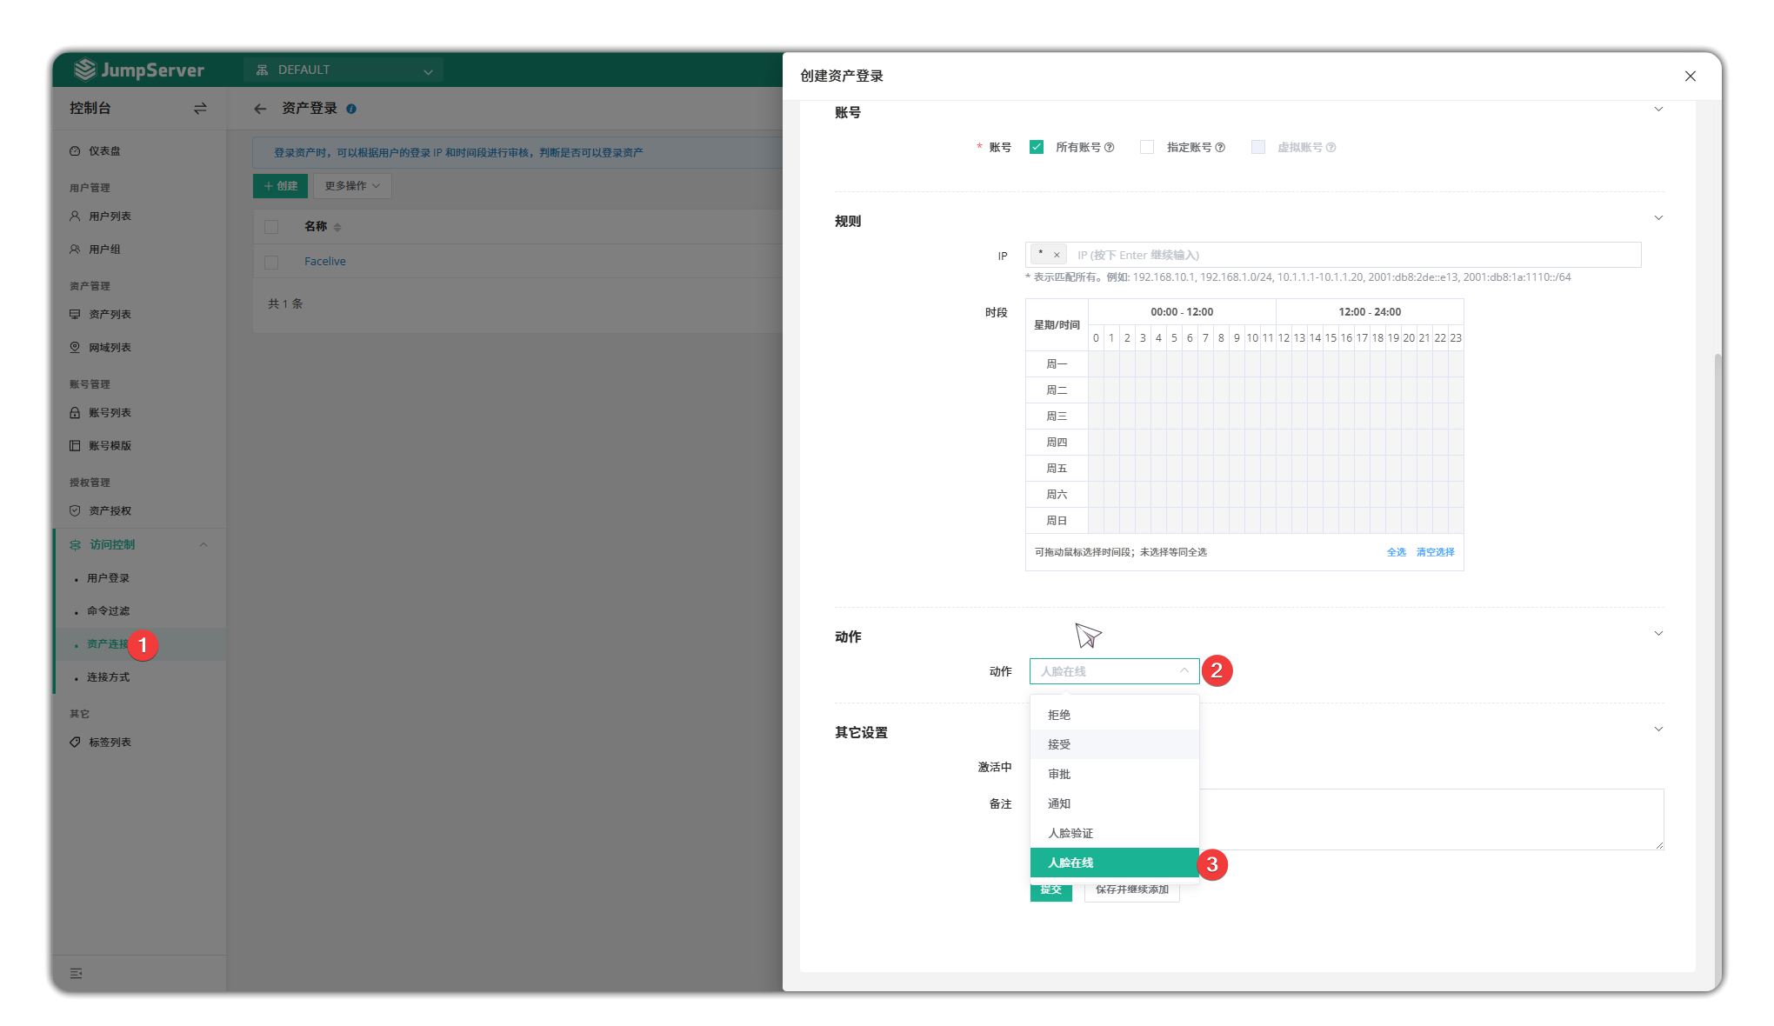Viewport: 1774px width, 1026px height.
Task: Click the info icon next to 资产登录 title
Action: [x=351, y=109]
